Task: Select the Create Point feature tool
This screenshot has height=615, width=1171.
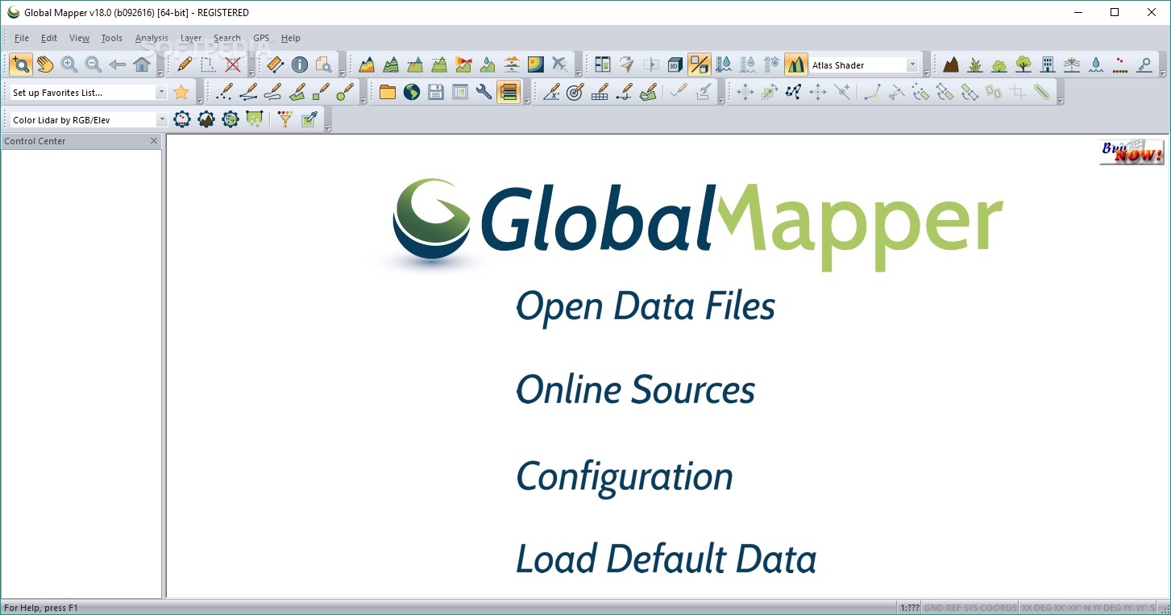Action: tap(225, 92)
